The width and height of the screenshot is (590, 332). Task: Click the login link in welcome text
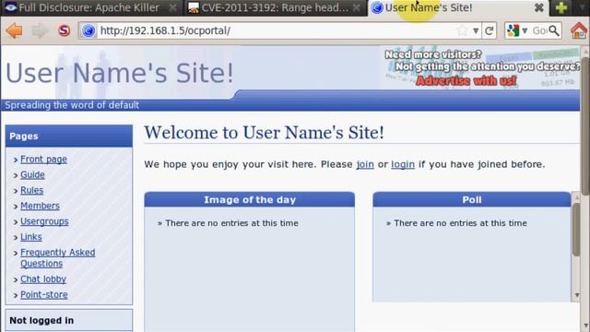click(x=403, y=164)
